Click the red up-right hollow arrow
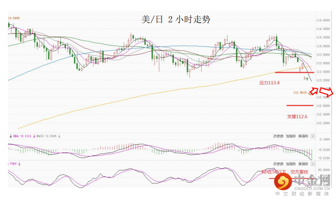Image resolution: width=336 pixels, height=201 pixels. [x=315, y=91]
